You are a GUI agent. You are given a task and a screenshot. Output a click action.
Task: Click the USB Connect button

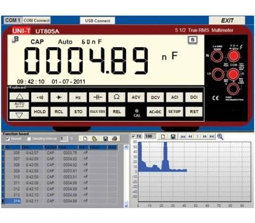click(x=98, y=21)
